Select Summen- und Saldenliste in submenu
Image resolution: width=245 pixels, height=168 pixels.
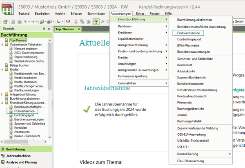[201, 59]
